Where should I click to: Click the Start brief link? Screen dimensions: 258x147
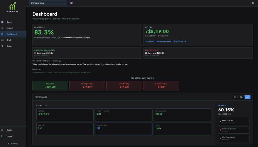point(150,41)
